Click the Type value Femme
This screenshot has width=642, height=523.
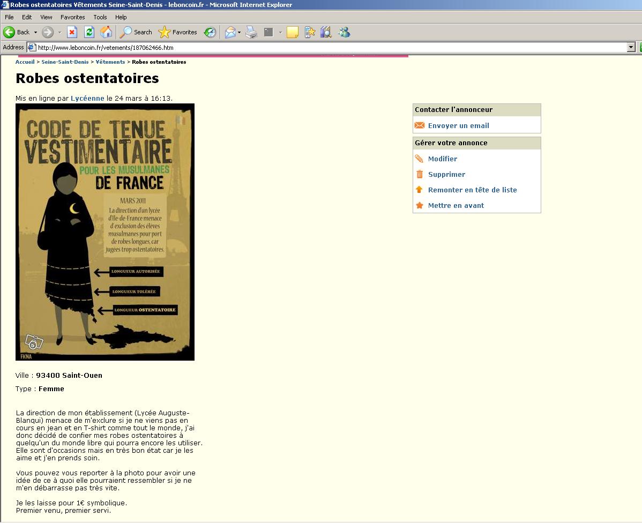(x=51, y=389)
